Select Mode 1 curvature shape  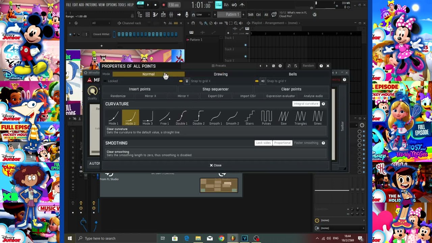pos(113,117)
